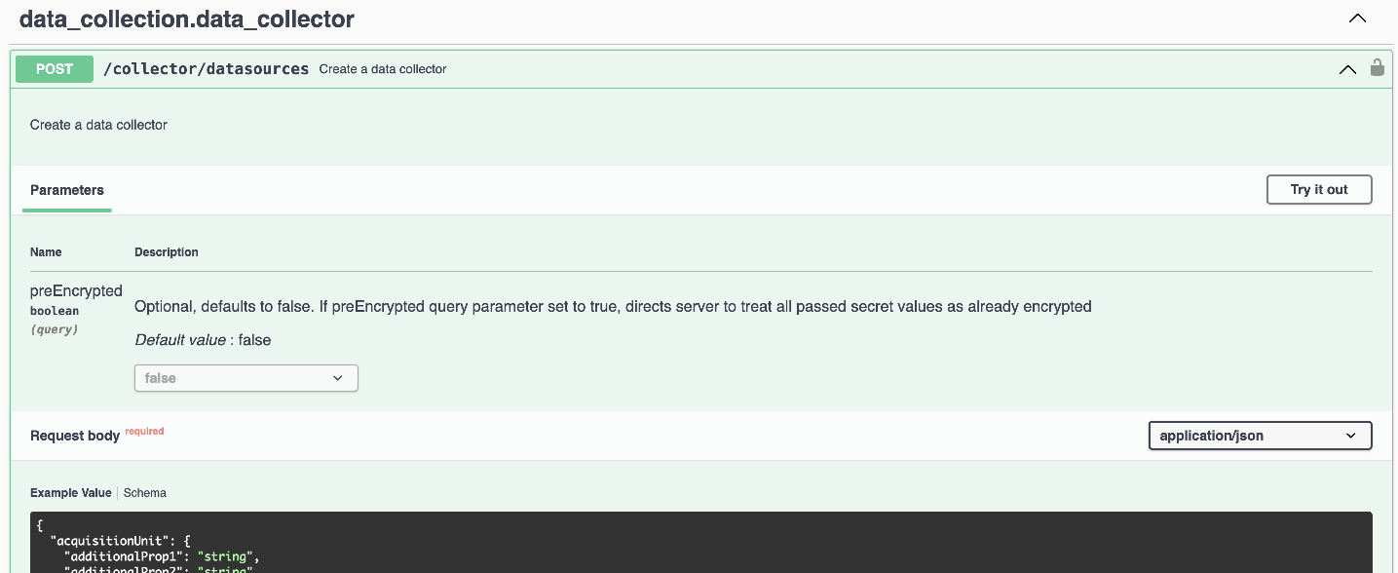The height and width of the screenshot is (573, 1398).
Task: Click the preEncrypted parameter name
Action: click(76, 290)
